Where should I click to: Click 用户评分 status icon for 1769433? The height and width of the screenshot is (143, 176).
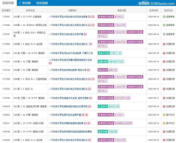[164, 115]
